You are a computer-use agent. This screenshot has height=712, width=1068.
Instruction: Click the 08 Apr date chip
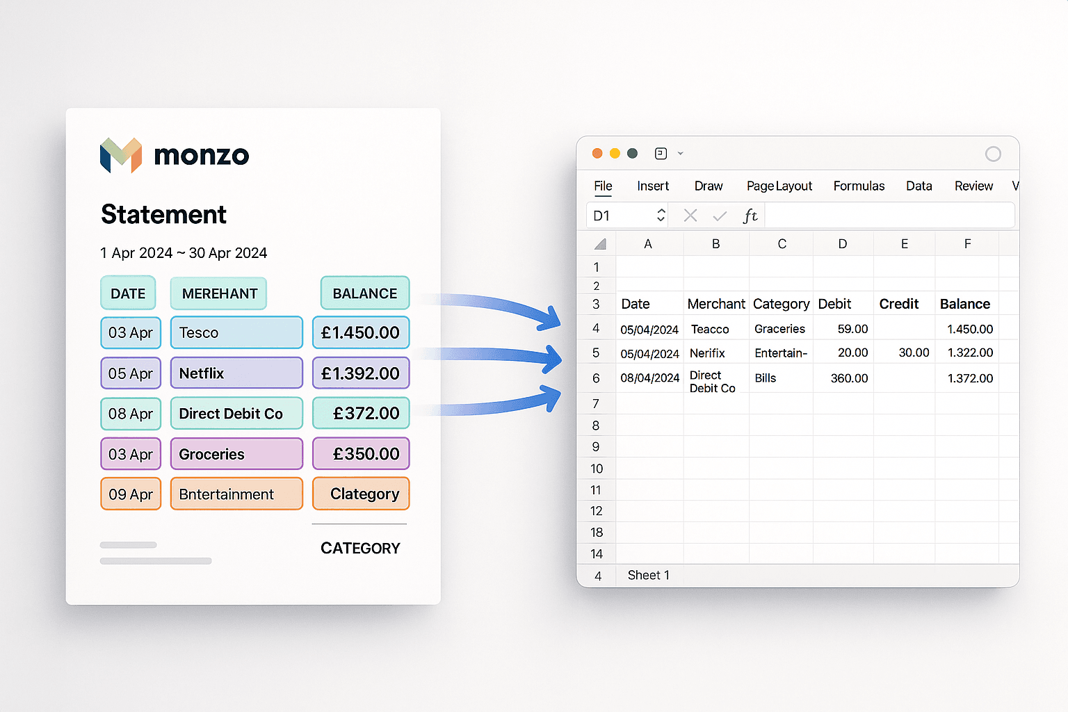[x=131, y=413]
